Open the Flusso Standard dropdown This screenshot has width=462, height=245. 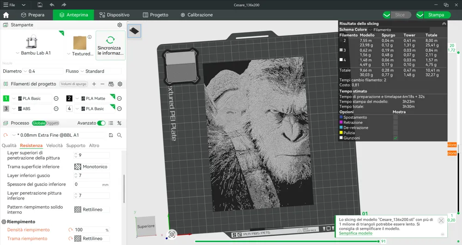click(100, 71)
